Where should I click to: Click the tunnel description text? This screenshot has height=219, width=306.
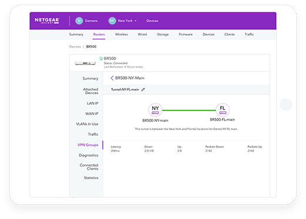(x=186, y=129)
